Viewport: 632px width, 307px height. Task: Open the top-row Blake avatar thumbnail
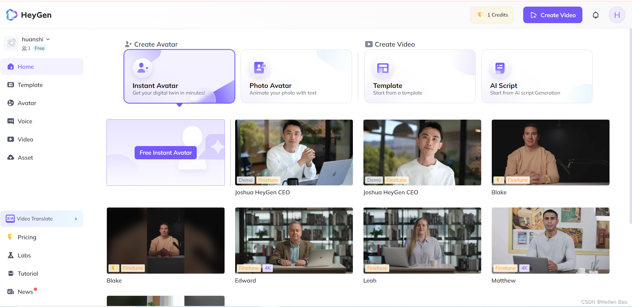551,152
